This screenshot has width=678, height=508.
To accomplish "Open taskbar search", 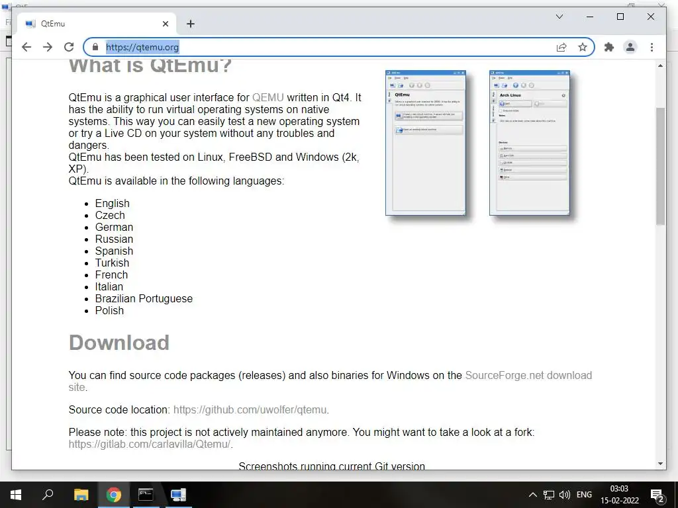I will 48,495.
